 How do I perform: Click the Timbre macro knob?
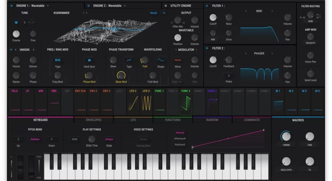pyautogui.click(x=285, y=136)
